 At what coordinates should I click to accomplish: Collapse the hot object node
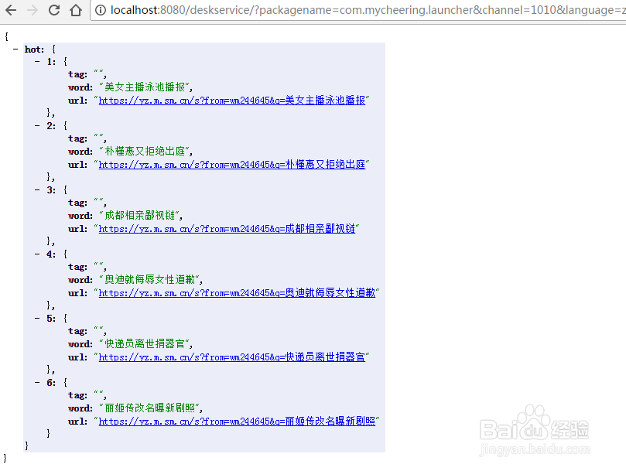point(15,49)
